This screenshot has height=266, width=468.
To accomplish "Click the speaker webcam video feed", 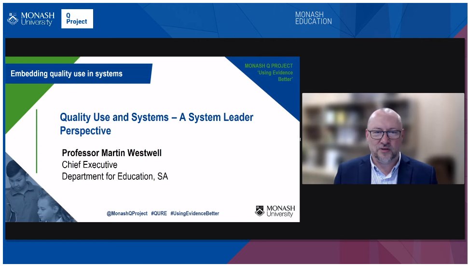I will [383, 139].
